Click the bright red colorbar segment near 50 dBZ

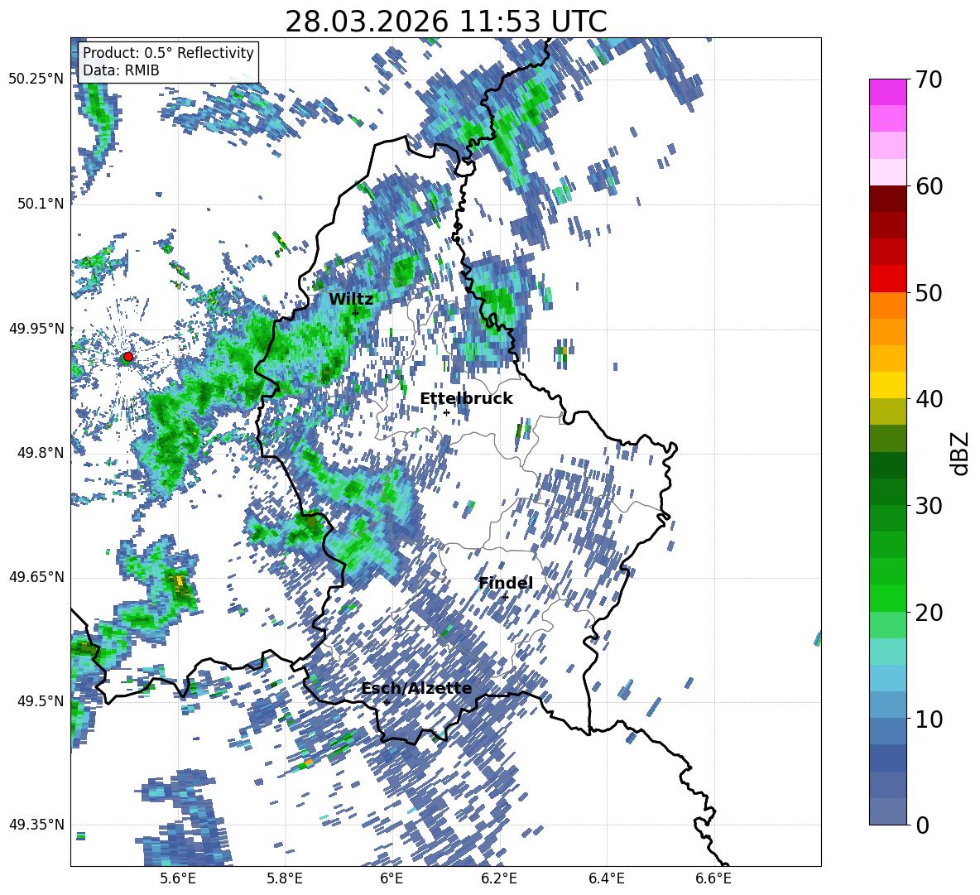pyautogui.click(x=887, y=279)
